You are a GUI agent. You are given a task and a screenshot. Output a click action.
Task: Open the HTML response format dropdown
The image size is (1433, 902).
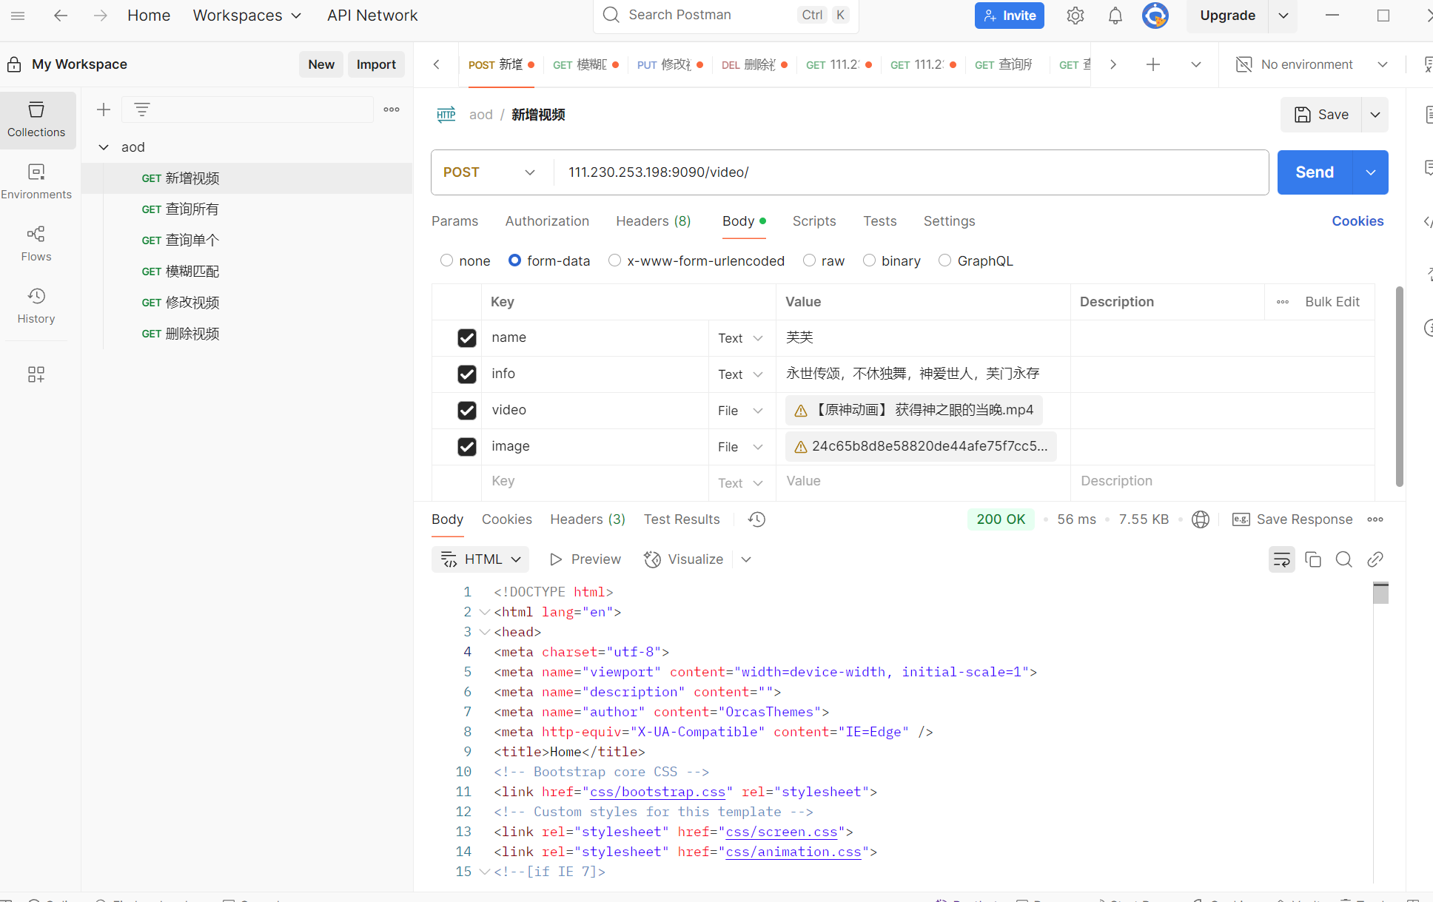480,559
